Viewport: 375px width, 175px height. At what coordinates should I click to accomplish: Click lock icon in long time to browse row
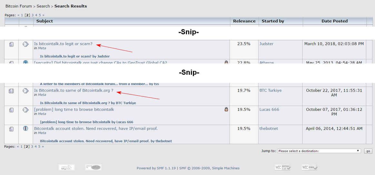coord(226,109)
